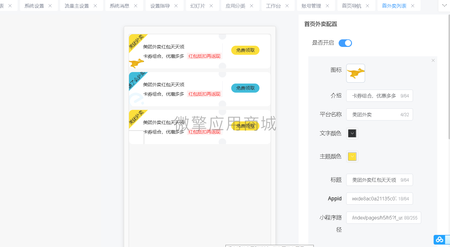450x247 pixels.
Task: Close the 设置指导 tab
Action: pyautogui.click(x=176, y=6)
